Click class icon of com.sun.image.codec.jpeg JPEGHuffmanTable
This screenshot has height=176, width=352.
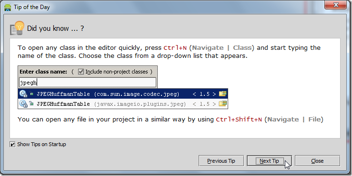coord(23,94)
